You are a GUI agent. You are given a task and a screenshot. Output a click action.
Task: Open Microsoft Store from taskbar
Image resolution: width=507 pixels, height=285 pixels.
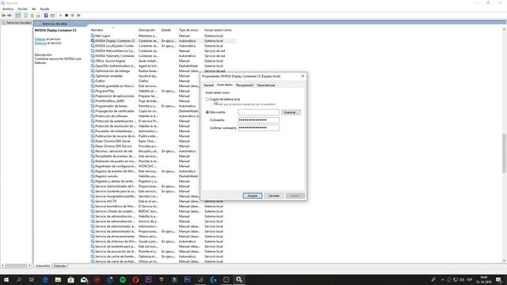71,279
